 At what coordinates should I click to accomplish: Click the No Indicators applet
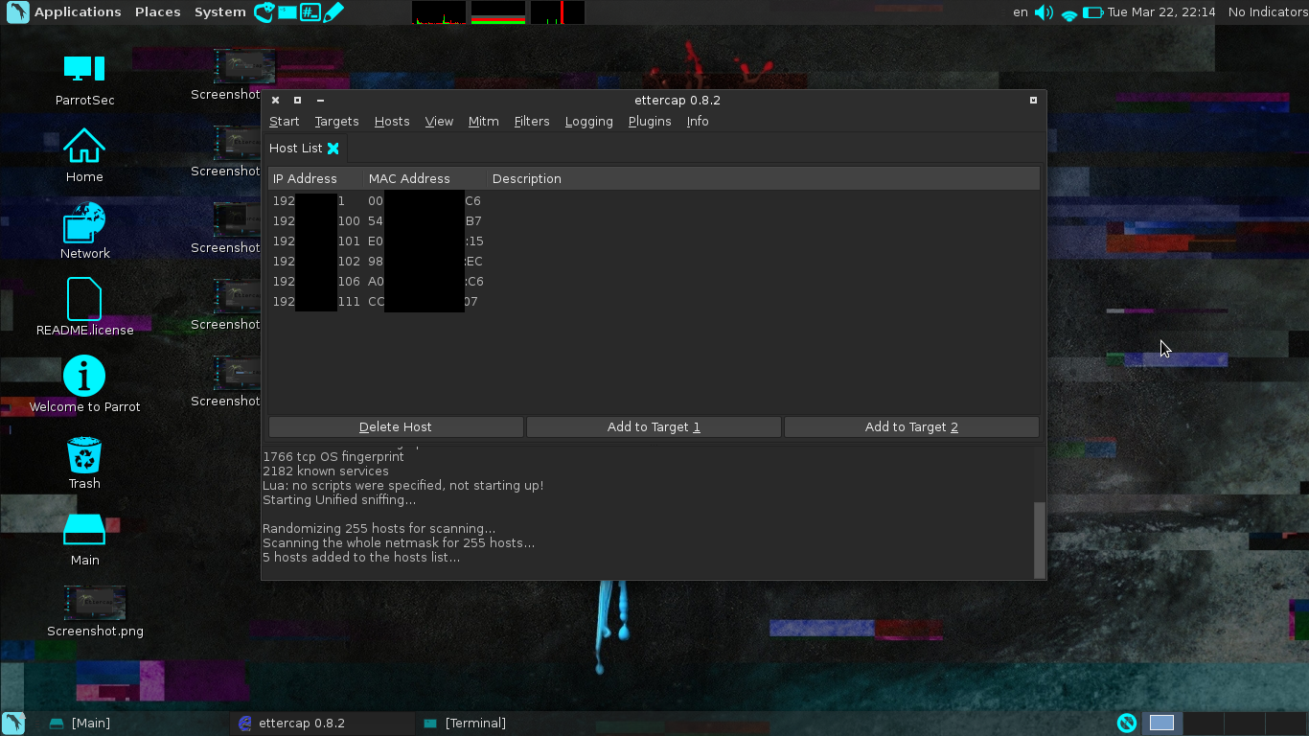click(1267, 12)
